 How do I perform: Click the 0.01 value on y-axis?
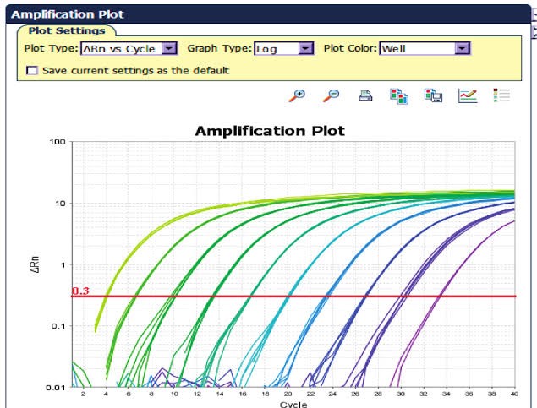coord(56,388)
